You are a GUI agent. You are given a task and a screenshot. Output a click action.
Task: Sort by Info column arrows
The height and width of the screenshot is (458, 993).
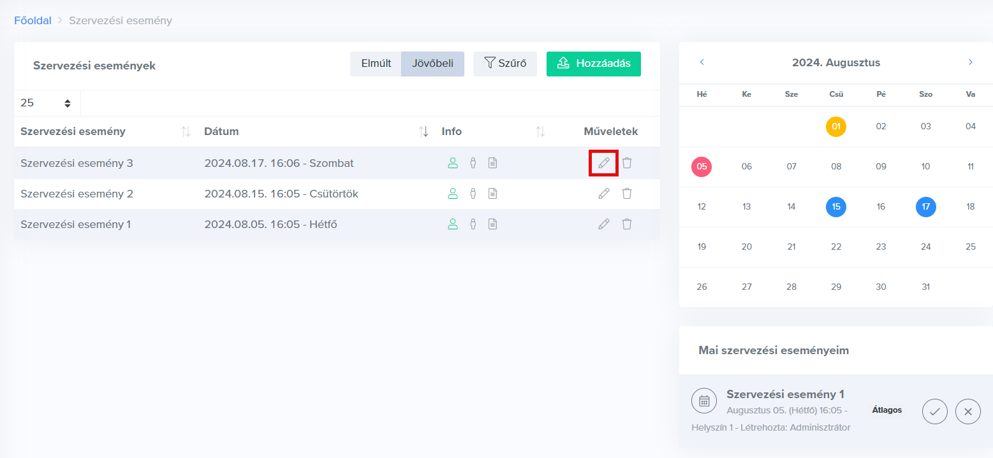(x=540, y=132)
